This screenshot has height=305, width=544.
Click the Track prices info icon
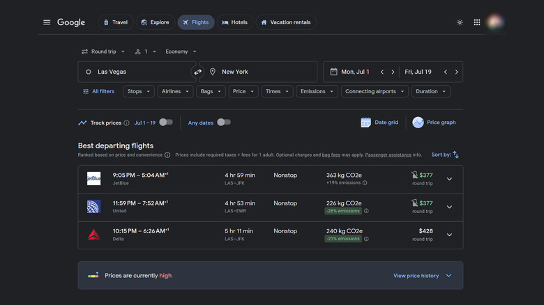[x=126, y=123]
